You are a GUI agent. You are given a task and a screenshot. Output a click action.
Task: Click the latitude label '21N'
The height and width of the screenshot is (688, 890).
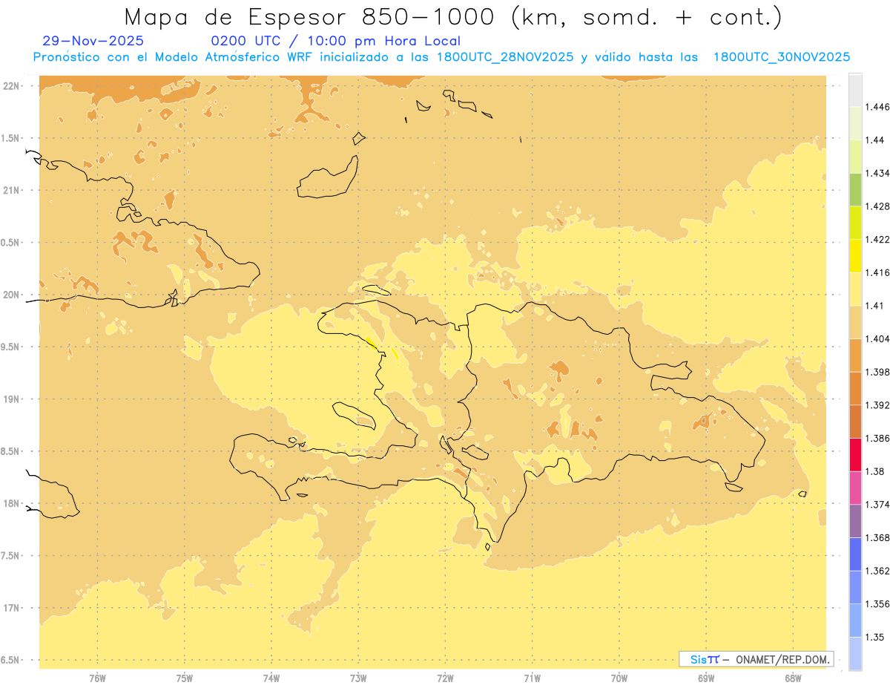(x=11, y=190)
